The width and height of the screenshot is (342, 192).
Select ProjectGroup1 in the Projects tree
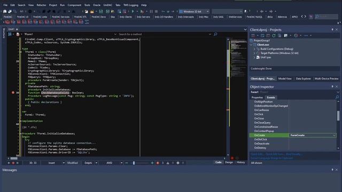pyautogui.click(x=261, y=41)
